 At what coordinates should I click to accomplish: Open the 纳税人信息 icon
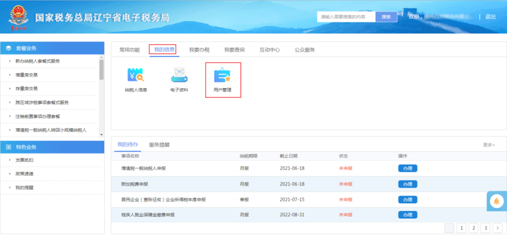[x=136, y=76]
